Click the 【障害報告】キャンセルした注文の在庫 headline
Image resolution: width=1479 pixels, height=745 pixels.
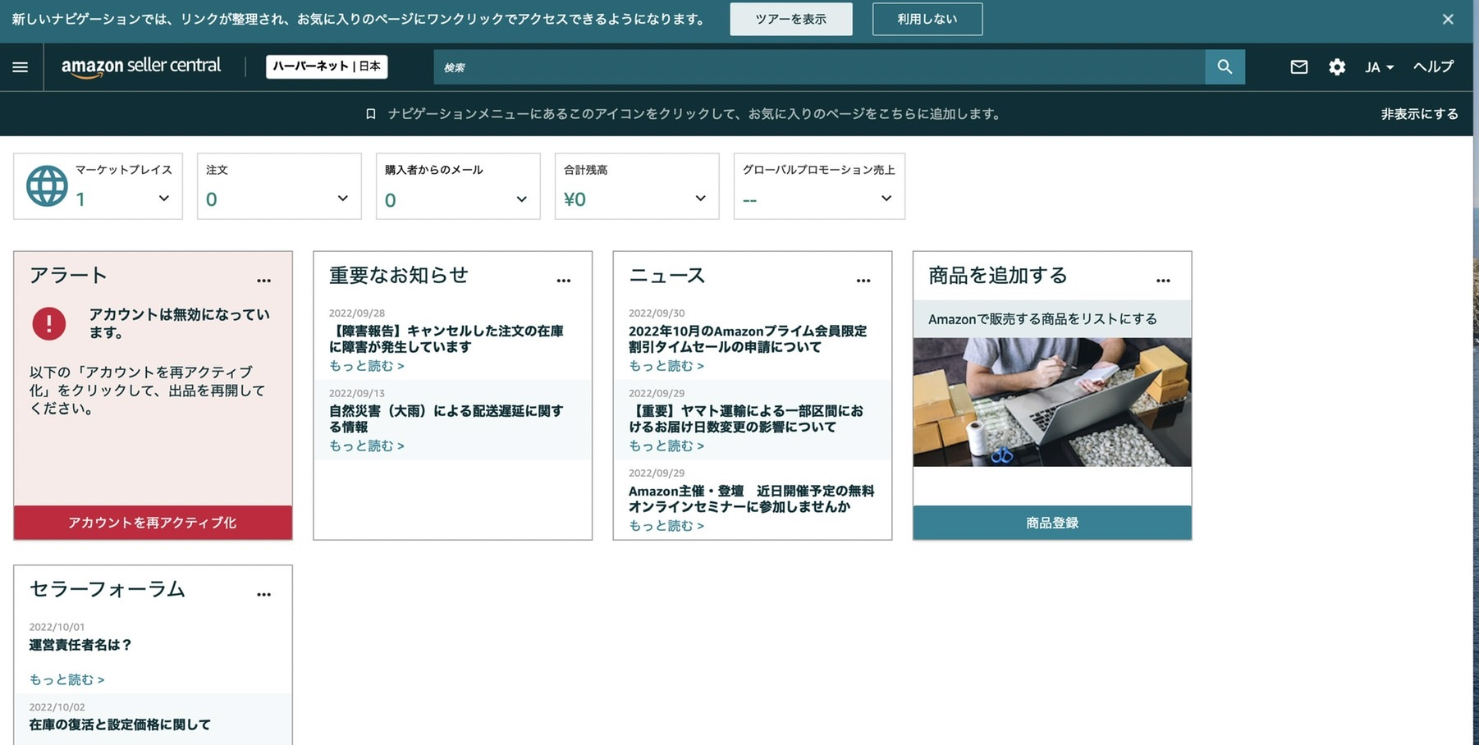446,339
